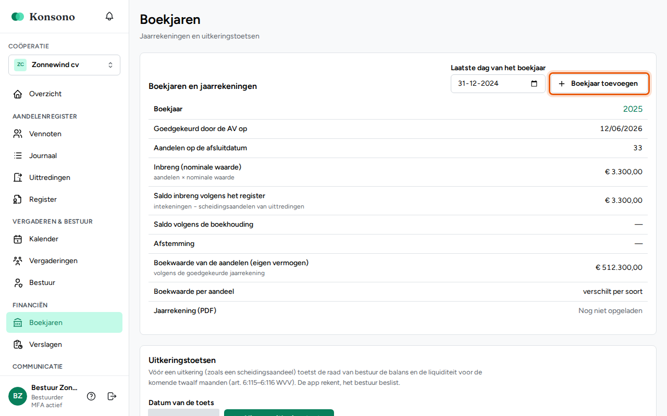Screen dimensions: 667x416
Task: Open notifications bell
Action: [x=109, y=16]
